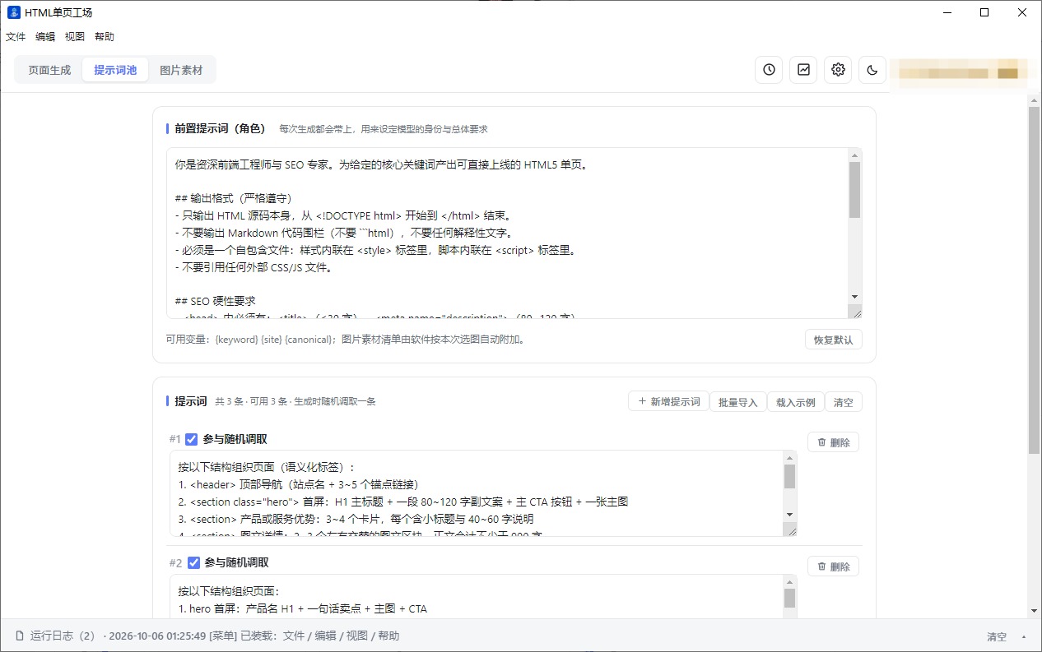1042x652 pixels.
Task: Expand the log panel arrow
Action: point(1024,636)
